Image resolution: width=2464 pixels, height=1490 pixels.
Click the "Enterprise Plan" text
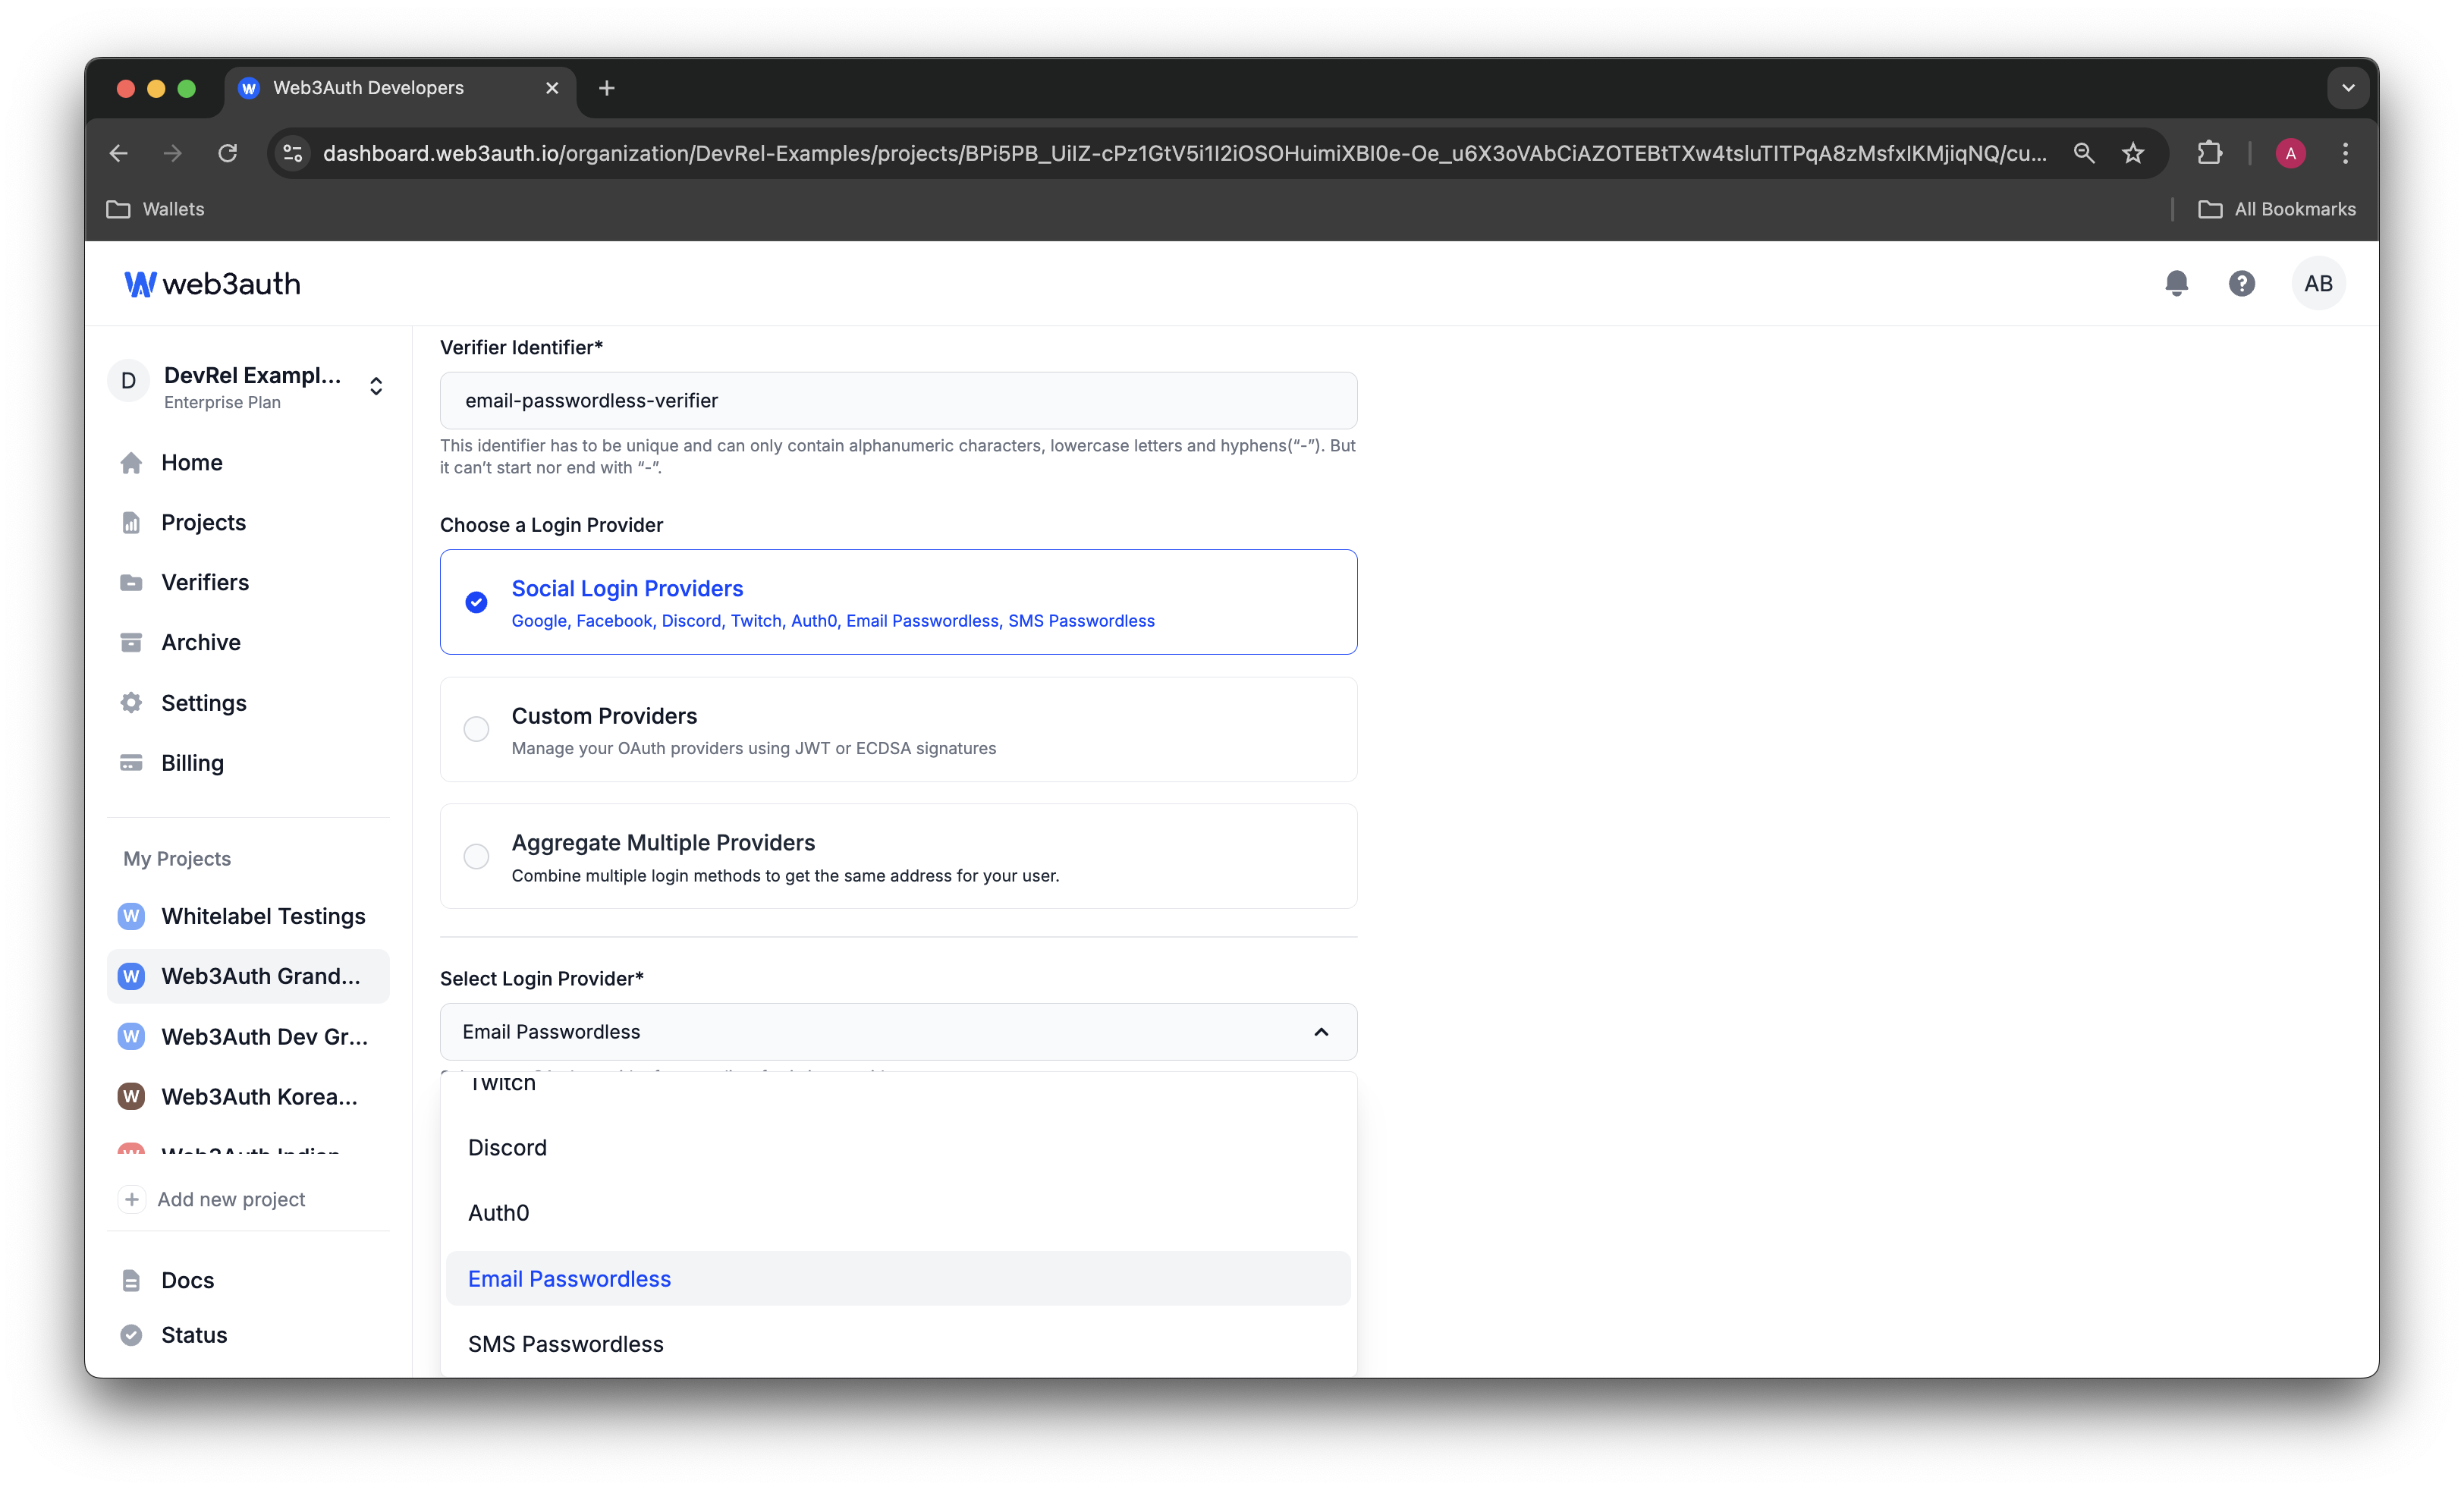pyautogui.click(x=222, y=402)
